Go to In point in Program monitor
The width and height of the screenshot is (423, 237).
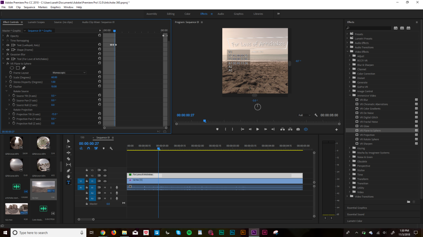[x=242, y=129]
